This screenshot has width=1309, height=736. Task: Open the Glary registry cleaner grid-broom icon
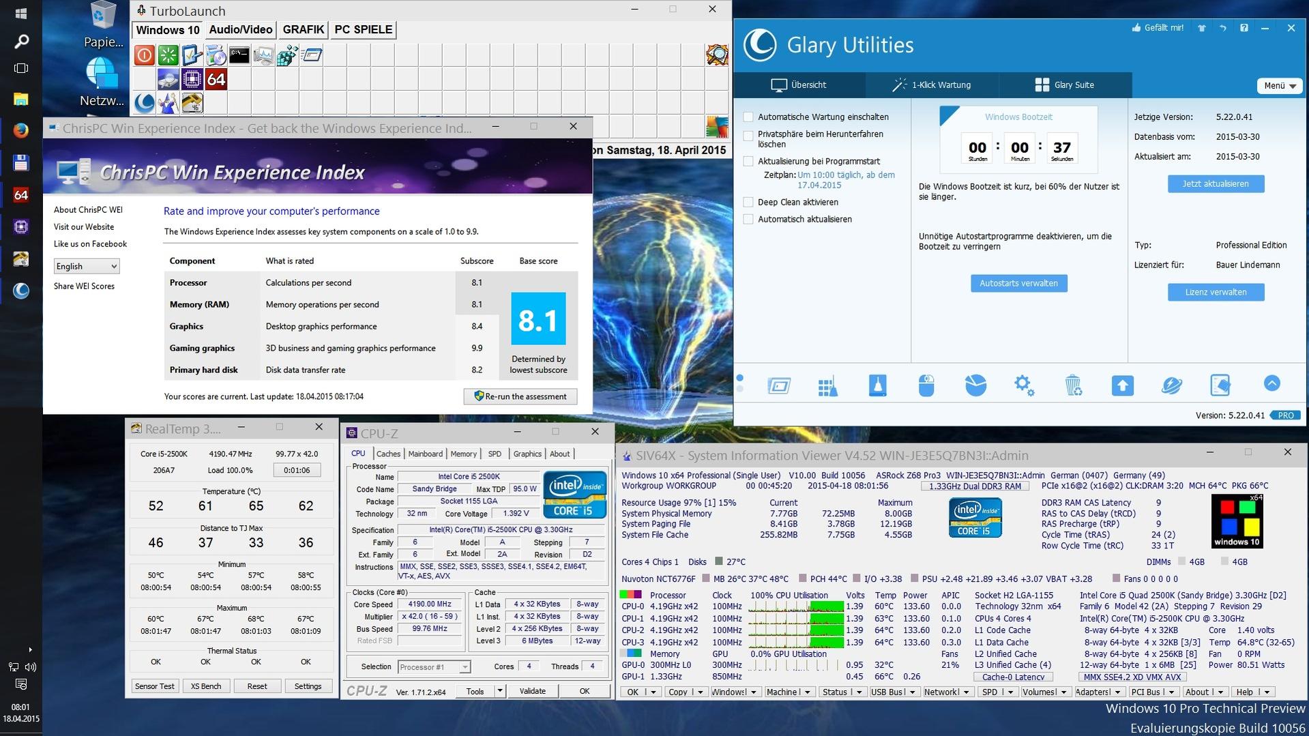827,385
